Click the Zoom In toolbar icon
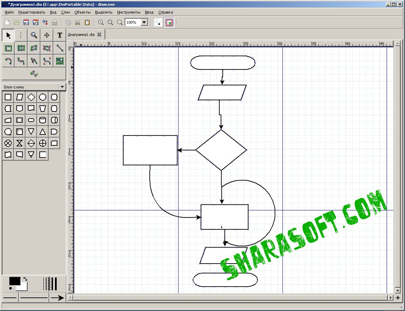Viewport: 405px width, 311px height. (x=101, y=22)
